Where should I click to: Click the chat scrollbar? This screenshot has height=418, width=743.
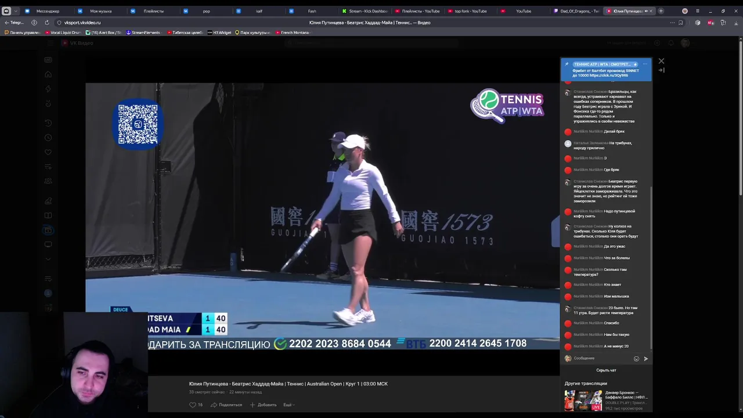(x=652, y=267)
